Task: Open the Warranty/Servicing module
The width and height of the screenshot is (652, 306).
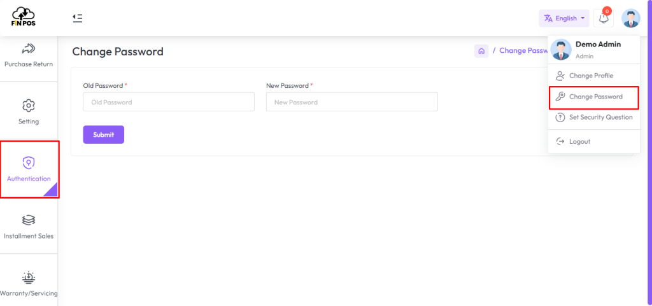Action: coord(29,283)
